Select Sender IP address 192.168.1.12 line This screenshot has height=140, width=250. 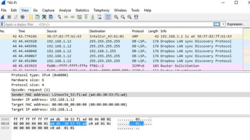click(x=43, y=100)
